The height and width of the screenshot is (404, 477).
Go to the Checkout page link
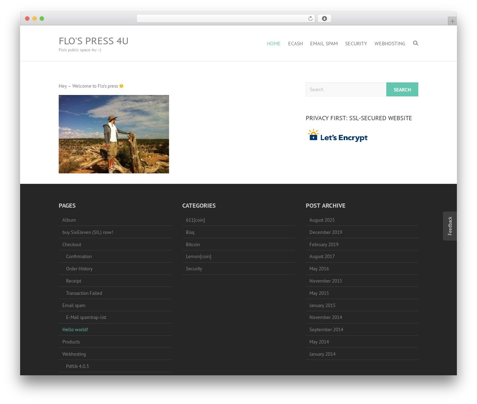click(x=72, y=244)
